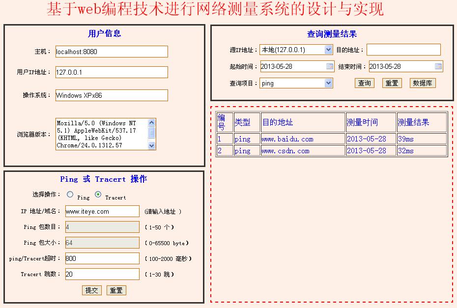This screenshot has width=457, height=308.
Task: Expand the query item ping dropdown
Action: [x=328, y=83]
